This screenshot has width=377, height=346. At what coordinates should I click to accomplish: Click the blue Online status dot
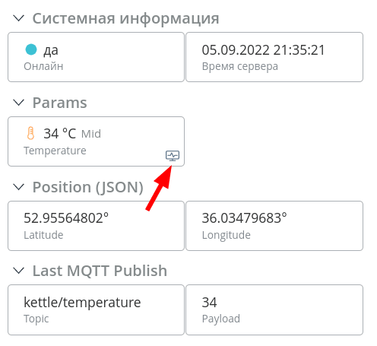coord(31,49)
